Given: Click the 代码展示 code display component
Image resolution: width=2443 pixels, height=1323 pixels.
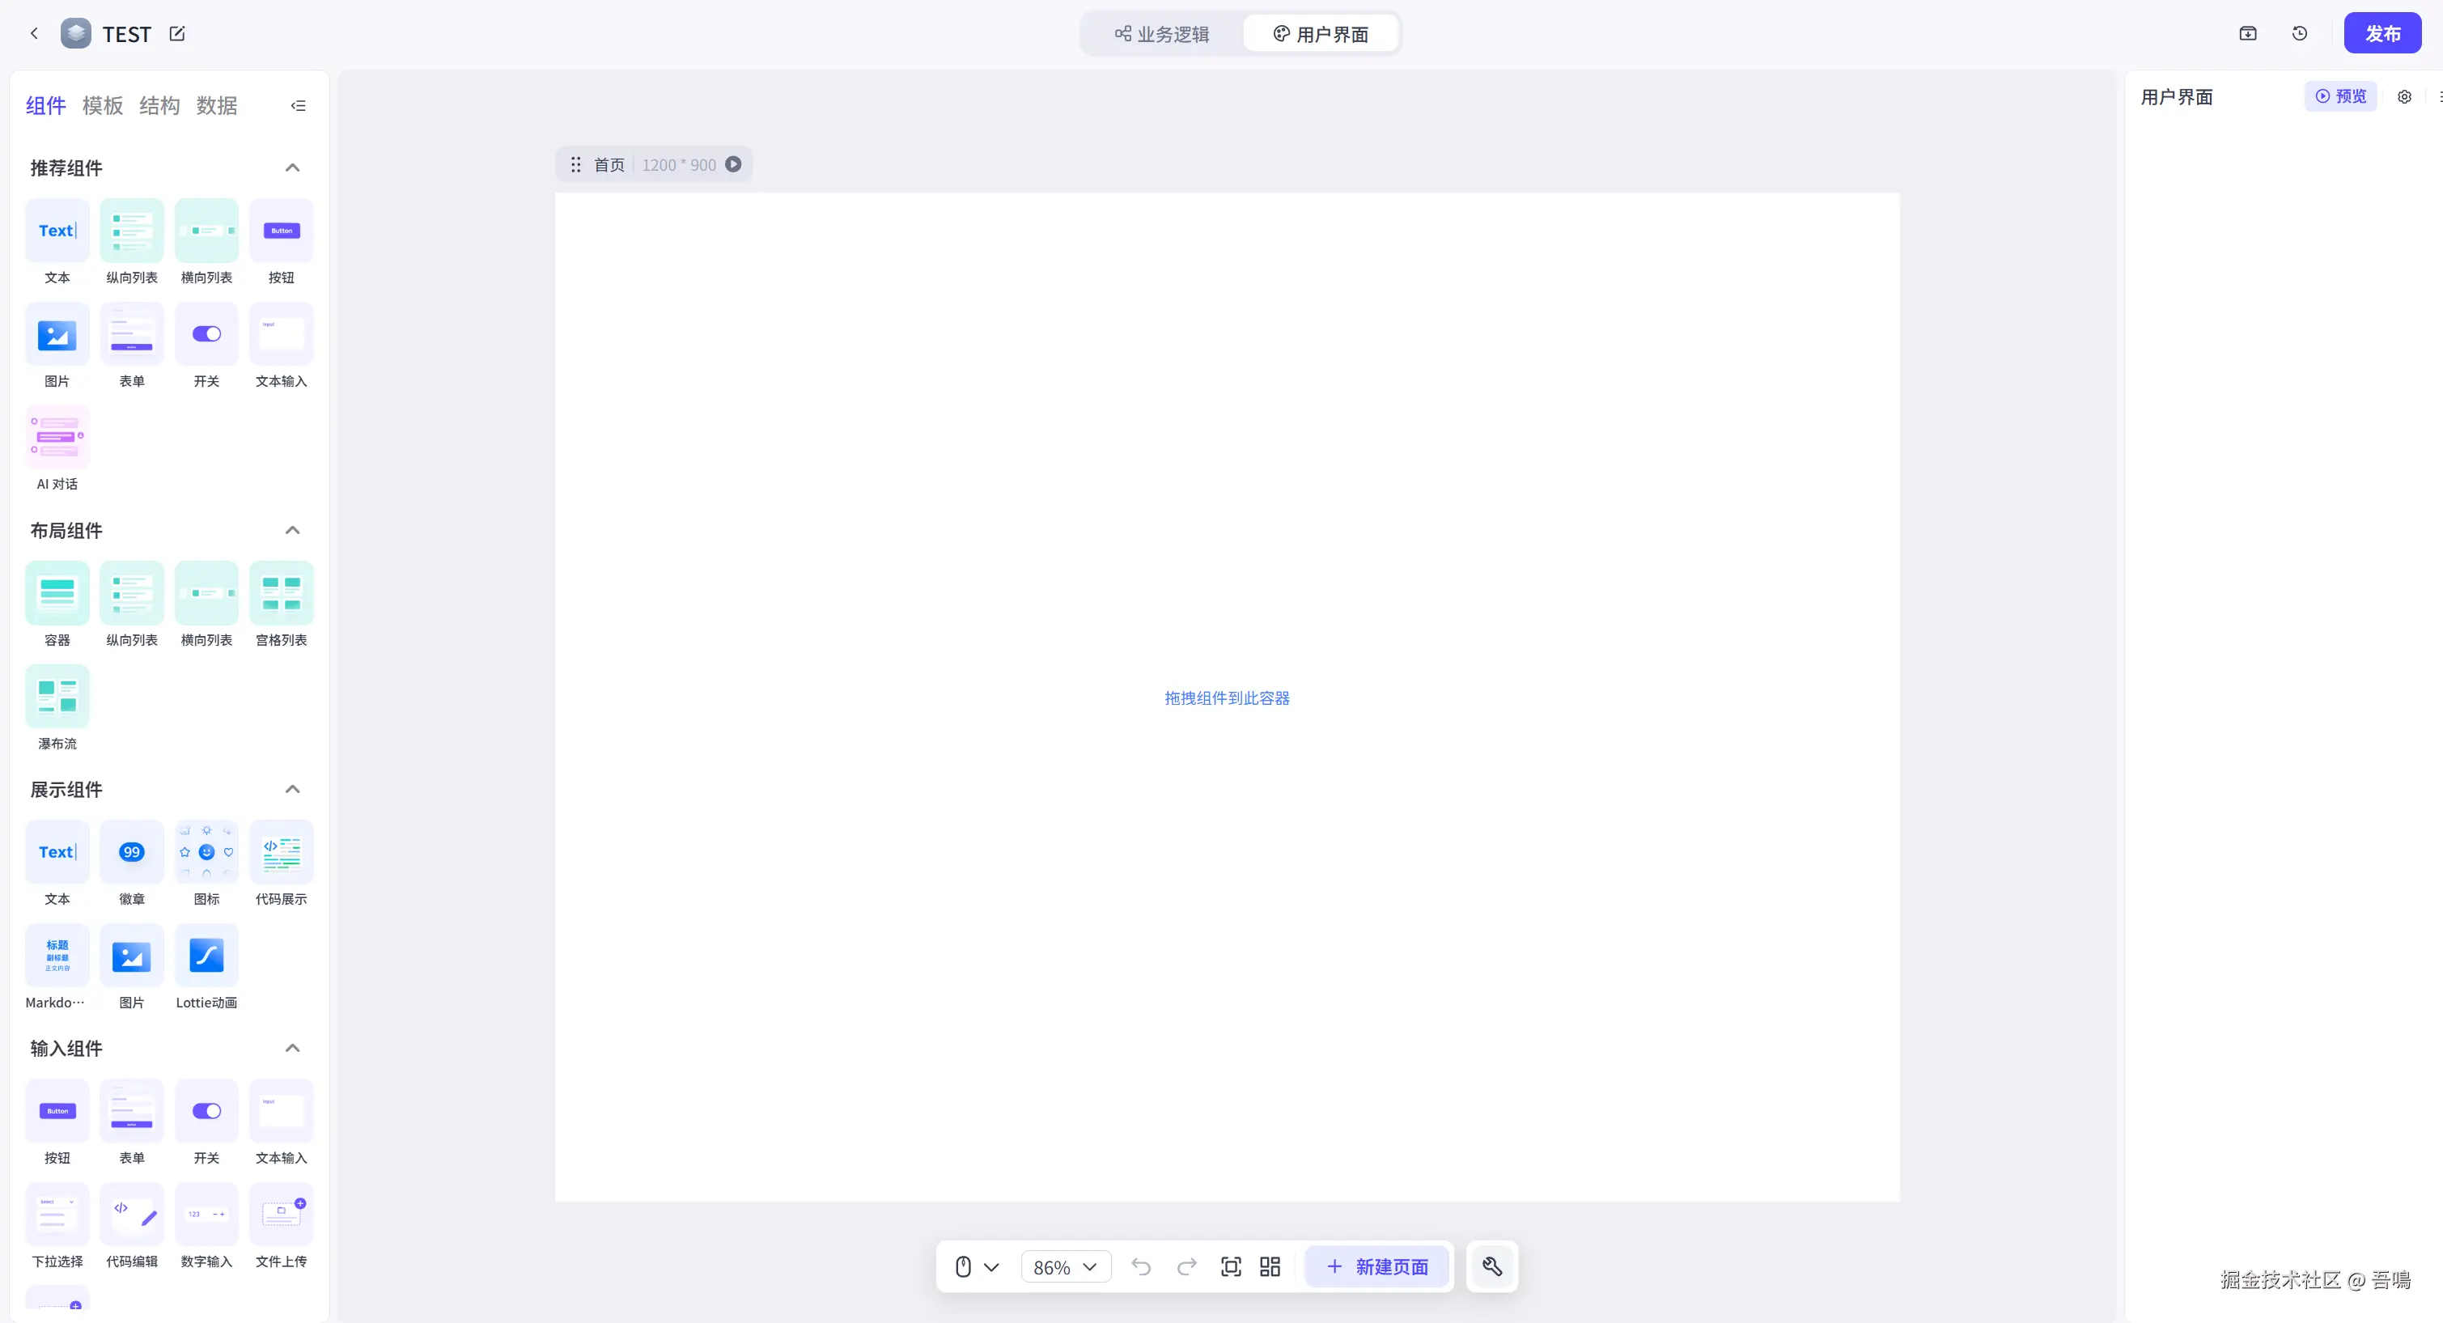Looking at the screenshot, I should coord(281,851).
